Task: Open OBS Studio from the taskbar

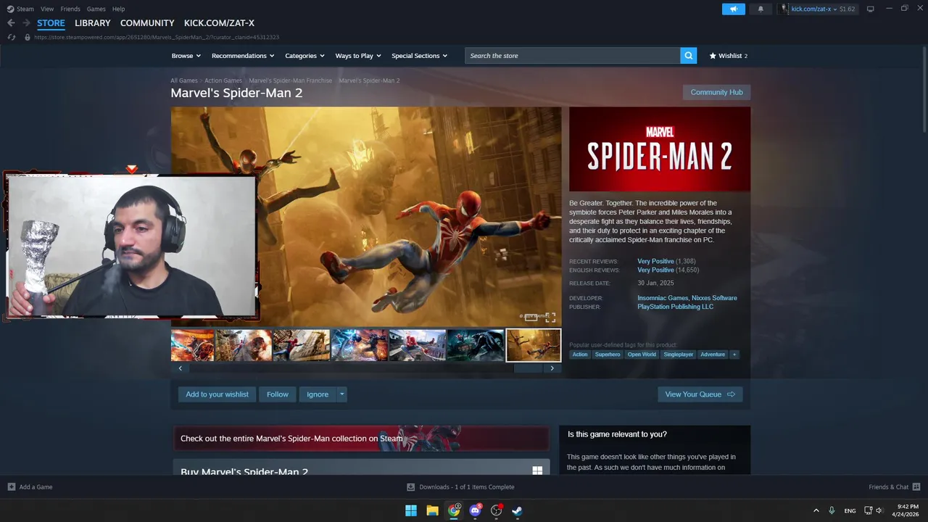Action: pyautogui.click(x=497, y=510)
